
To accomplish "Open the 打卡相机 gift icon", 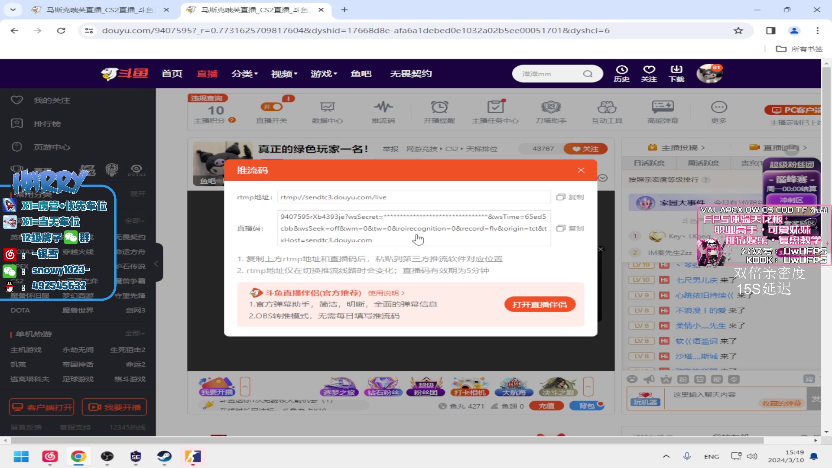I will tap(470, 387).
